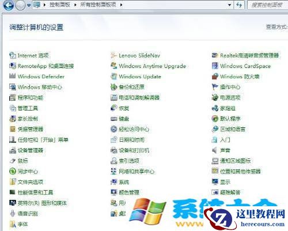Expand the arrow after 所有控制面板项 breadcrumb
This screenshot has width=288, height=231.
click(121, 5)
